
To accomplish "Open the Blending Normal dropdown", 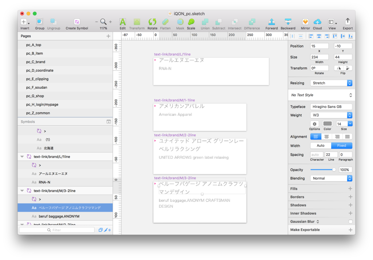I will 331,178.
